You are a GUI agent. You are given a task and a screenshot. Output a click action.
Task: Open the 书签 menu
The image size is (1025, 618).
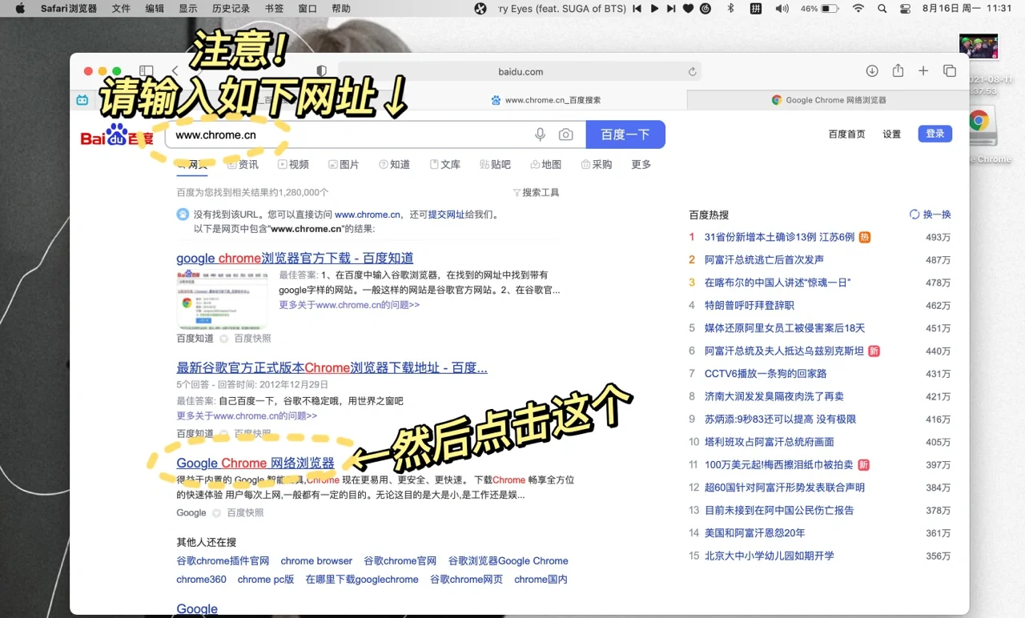tap(274, 9)
